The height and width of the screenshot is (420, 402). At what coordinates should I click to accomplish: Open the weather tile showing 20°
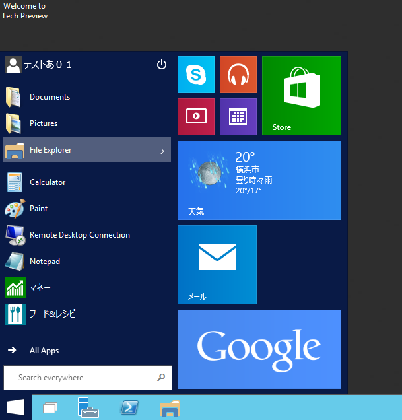click(259, 180)
